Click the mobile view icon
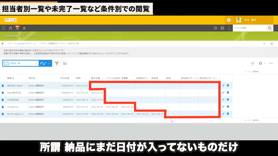 pyautogui.click(x=229, y=28)
